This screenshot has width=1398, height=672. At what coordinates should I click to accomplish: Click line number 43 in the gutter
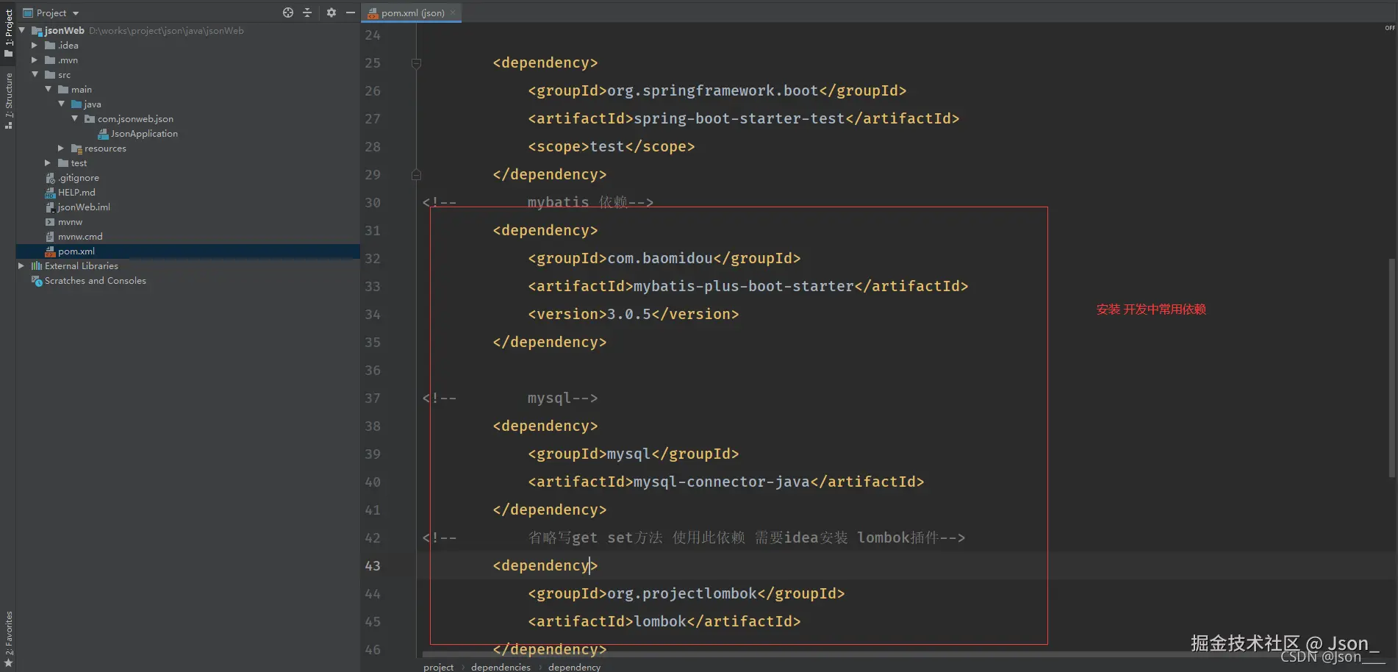[373, 566]
